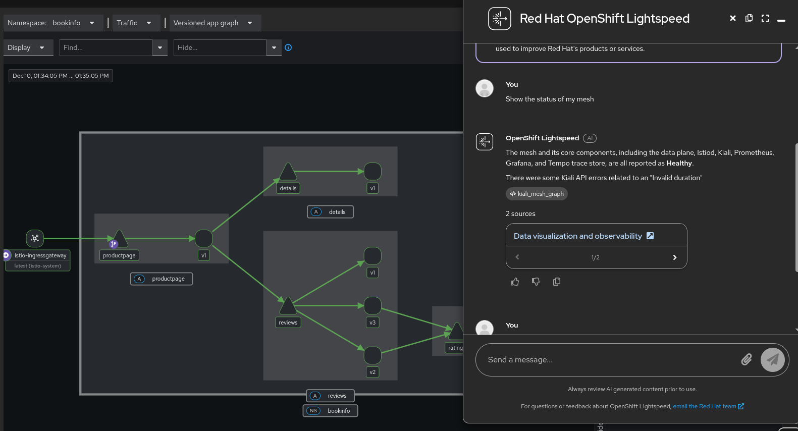The width and height of the screenshot is (798, 431).
Task: Expand Lightspeed panel to fullscreen
Action: (765, 18)
